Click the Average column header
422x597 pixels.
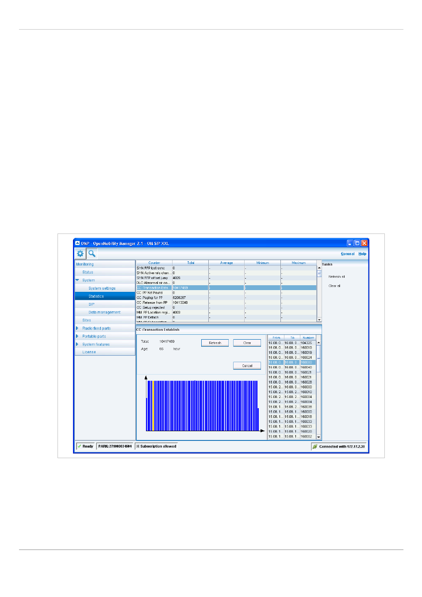click(x=226, y=263)
